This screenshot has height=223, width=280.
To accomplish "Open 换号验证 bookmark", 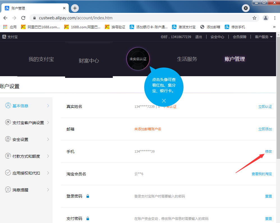I will pos(115,27).
